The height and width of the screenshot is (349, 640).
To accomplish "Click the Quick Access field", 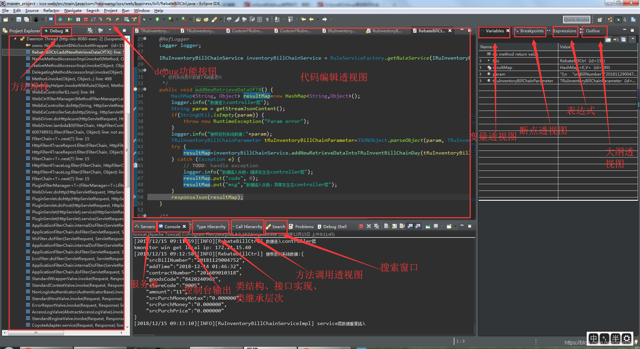I will [x=576, y=19].
